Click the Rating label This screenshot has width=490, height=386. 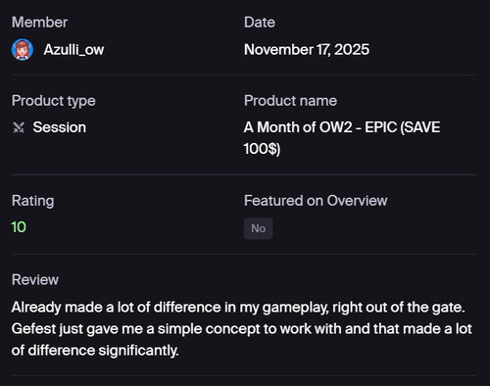click(32, 201)
